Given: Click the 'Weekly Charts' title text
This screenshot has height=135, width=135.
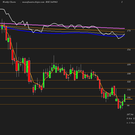Looking at the screenshot, I should 9,2.
